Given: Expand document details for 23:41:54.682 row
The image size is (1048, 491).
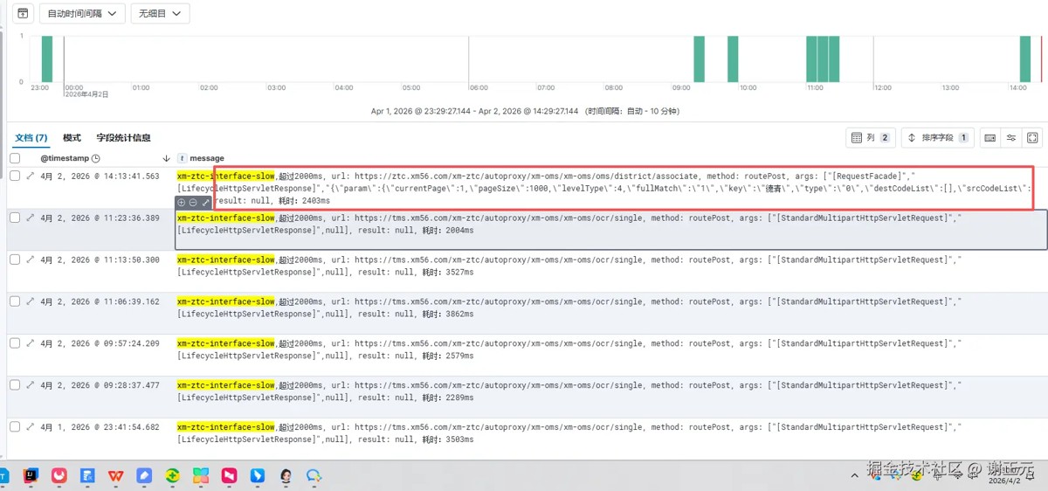Looking at the screenshot, I should pyautogui.click(x=30, y=427).
